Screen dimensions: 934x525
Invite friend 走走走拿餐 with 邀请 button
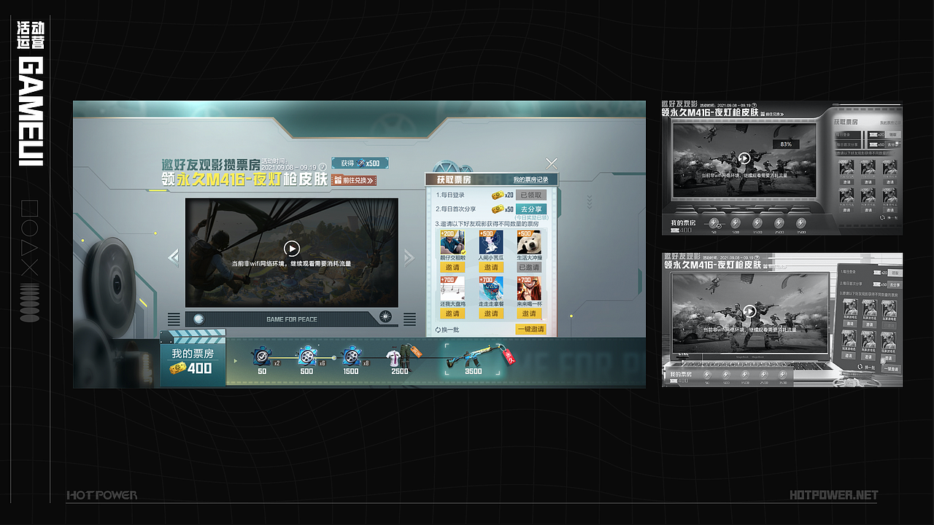coord(491,314)
